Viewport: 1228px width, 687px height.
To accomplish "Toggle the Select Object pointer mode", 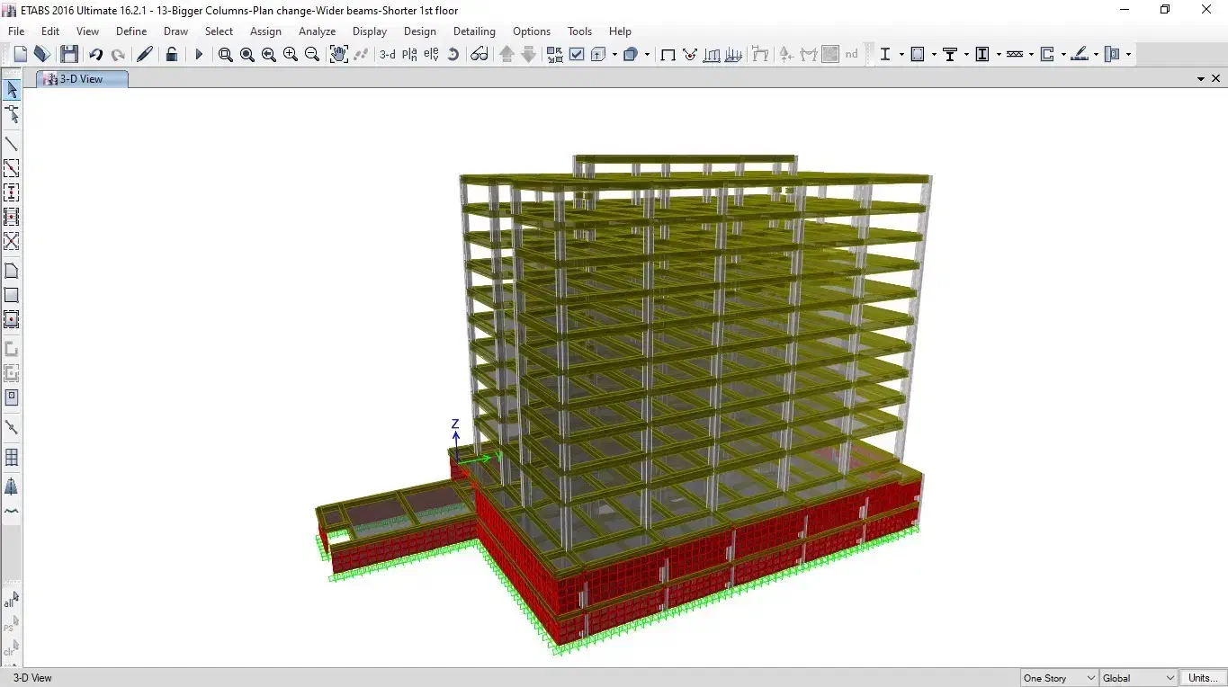I will [12, 90].
